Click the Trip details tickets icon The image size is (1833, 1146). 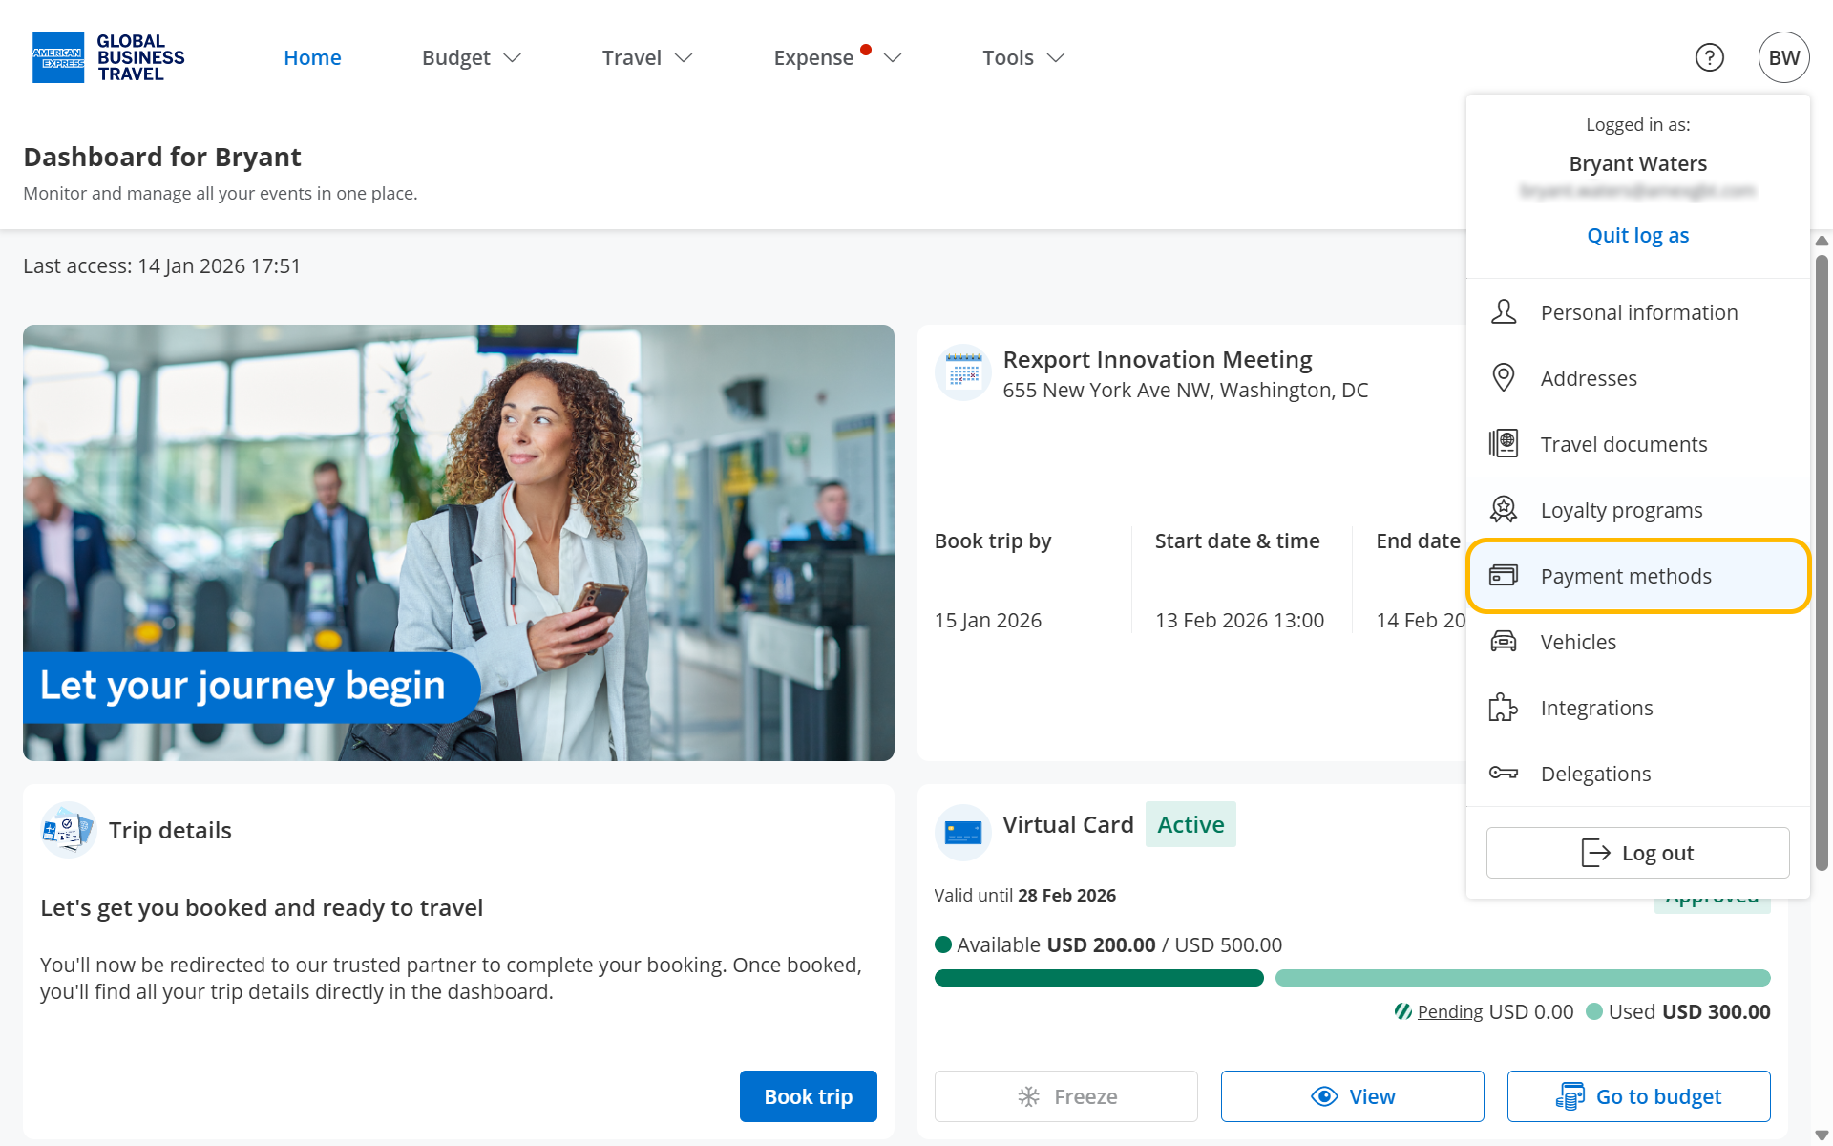click(x=68, y=830)
